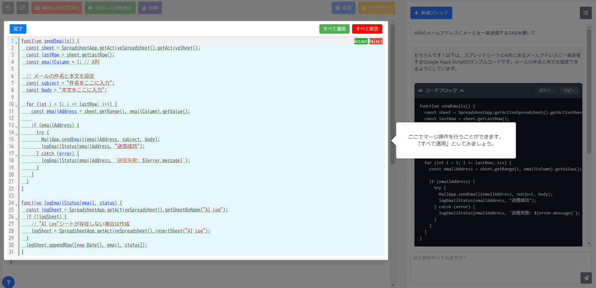This screenshot has width=596, height=288.
Task: Click the ログアウト logout button
Action: 376,8
